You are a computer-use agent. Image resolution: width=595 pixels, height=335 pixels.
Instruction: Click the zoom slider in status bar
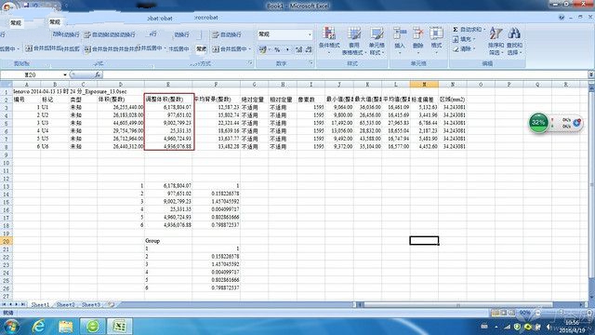[x=562, y=313]
